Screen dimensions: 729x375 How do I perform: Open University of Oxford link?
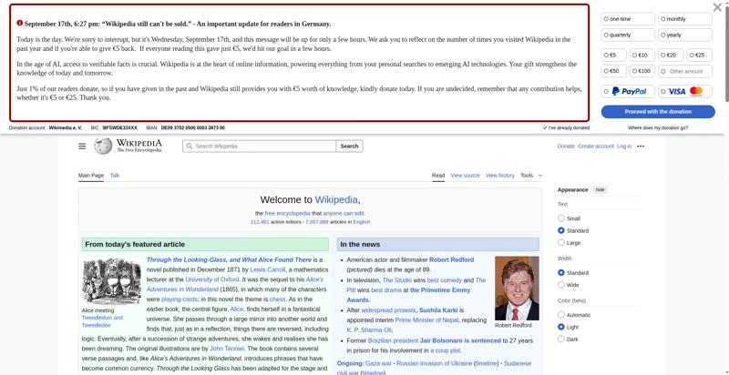pos(212,279)
